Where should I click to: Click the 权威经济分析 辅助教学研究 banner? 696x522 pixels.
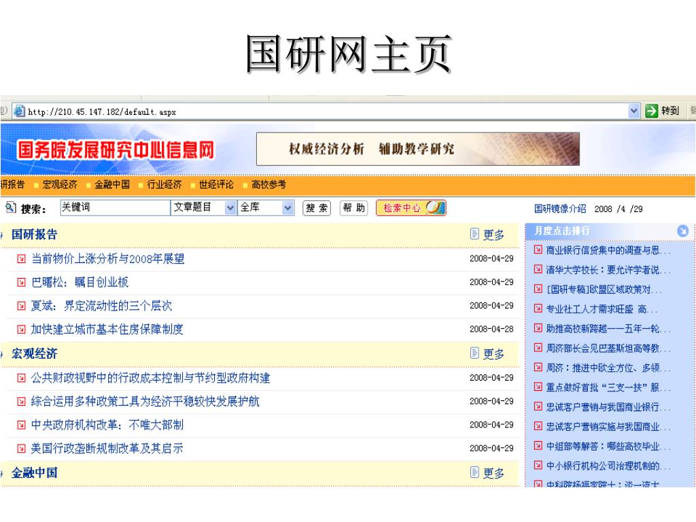(x=418, y=149)
